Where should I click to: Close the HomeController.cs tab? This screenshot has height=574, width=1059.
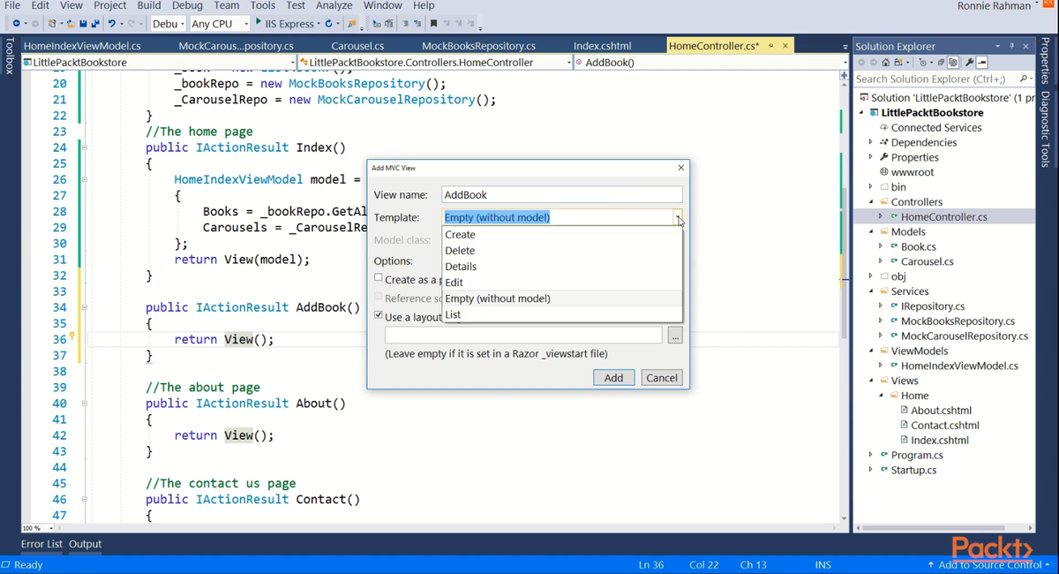[785, 45]
